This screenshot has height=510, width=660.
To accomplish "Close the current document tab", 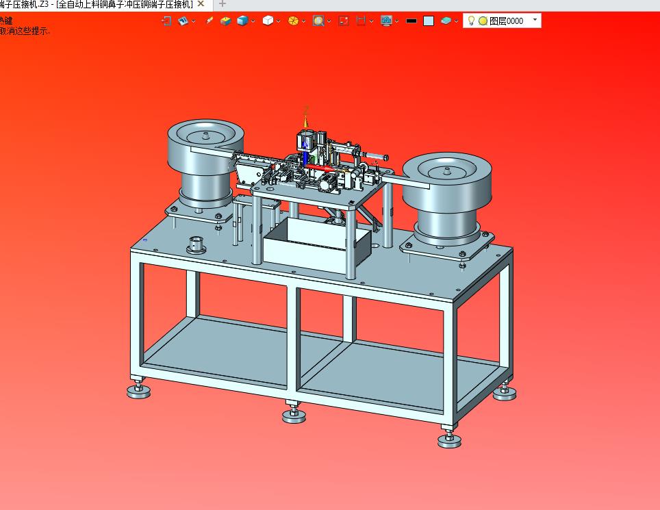I will click(201, 4).
